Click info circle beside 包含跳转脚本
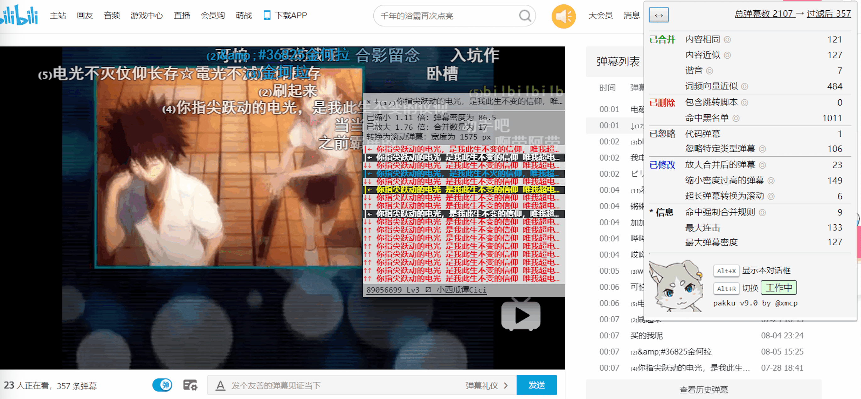This screenshot has height=399, width=861. click(x=744, y=103)
